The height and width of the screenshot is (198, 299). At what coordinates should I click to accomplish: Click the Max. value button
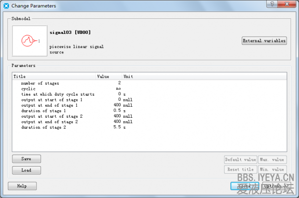click(x=272, y=160)
